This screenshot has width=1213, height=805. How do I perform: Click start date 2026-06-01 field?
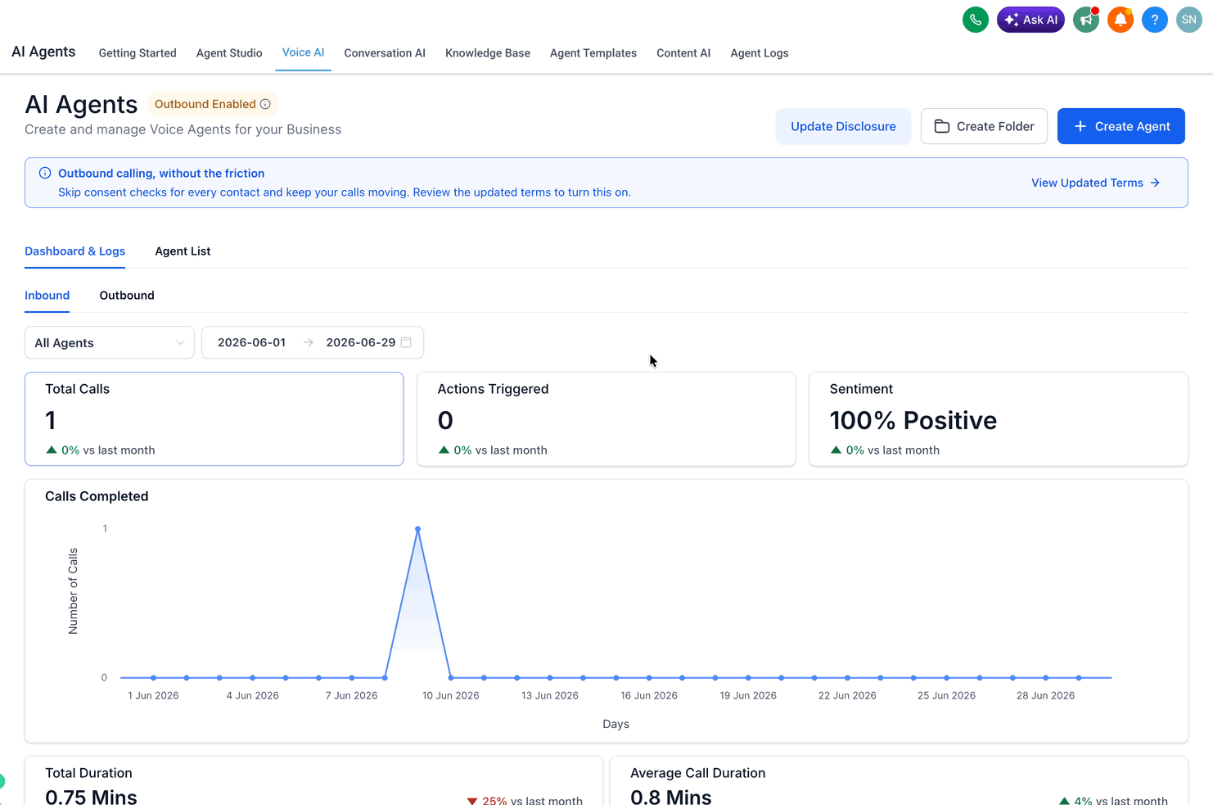pos(252,342)
